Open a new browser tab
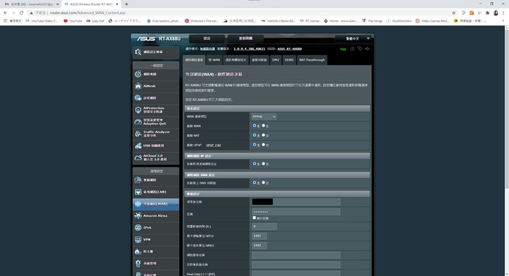This screenshot has height=276, width=509. (x=127, y=4)
